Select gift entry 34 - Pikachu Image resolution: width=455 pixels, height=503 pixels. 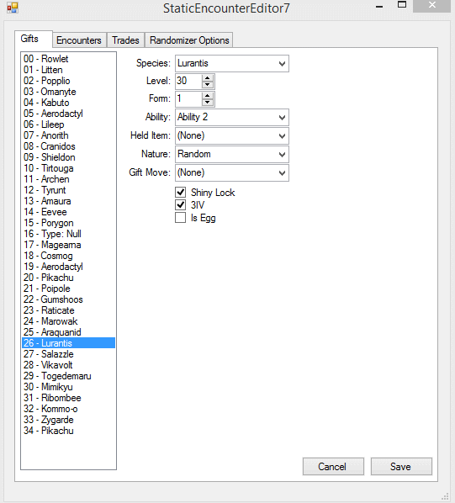(x=68, y=431)
